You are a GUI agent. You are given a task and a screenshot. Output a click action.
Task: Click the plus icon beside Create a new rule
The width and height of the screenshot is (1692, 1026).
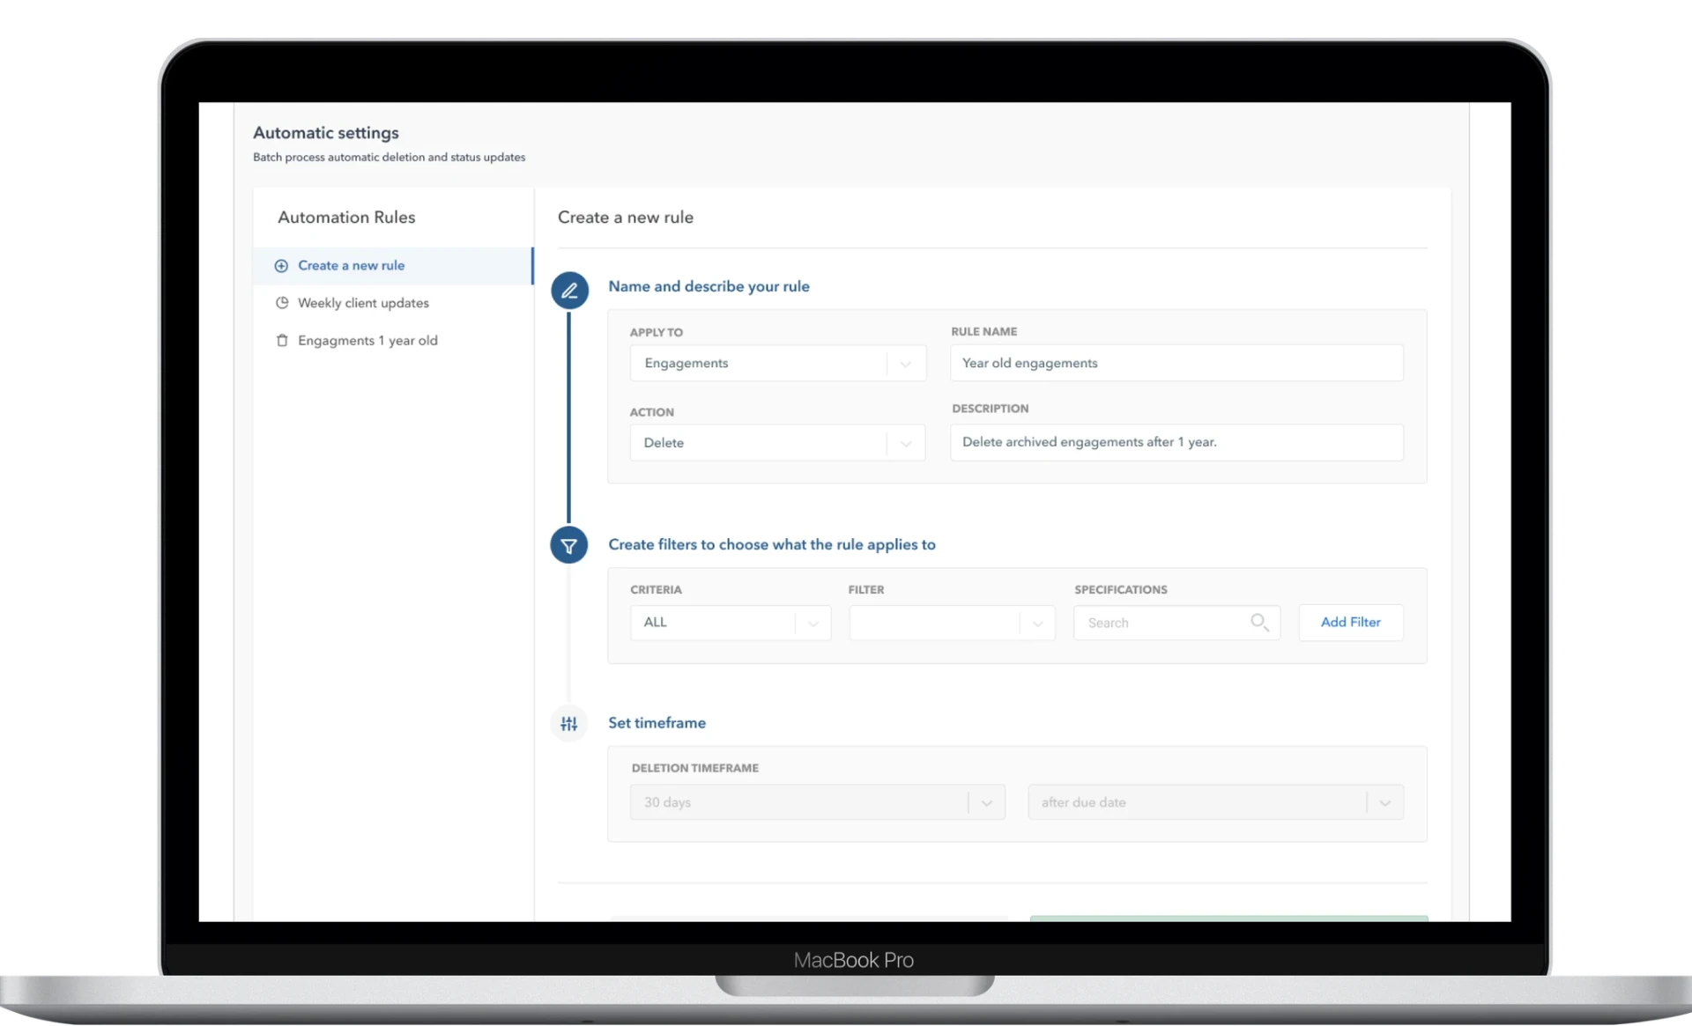coord(281,266)
